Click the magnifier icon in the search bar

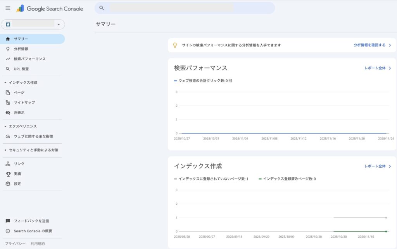[x=102, y=8]
